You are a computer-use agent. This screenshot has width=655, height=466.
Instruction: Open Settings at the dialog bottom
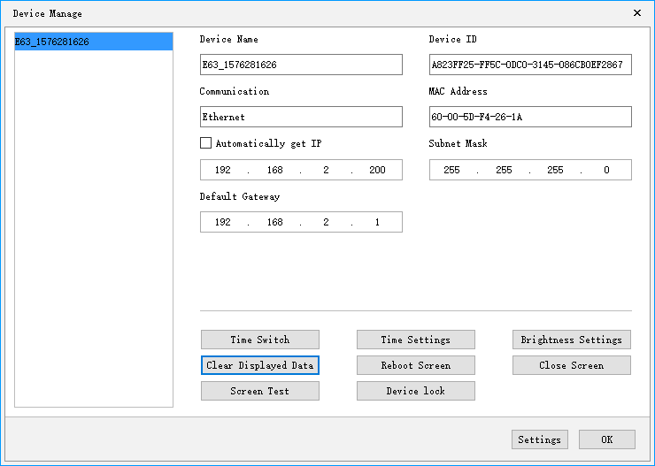tap(540, 439)
